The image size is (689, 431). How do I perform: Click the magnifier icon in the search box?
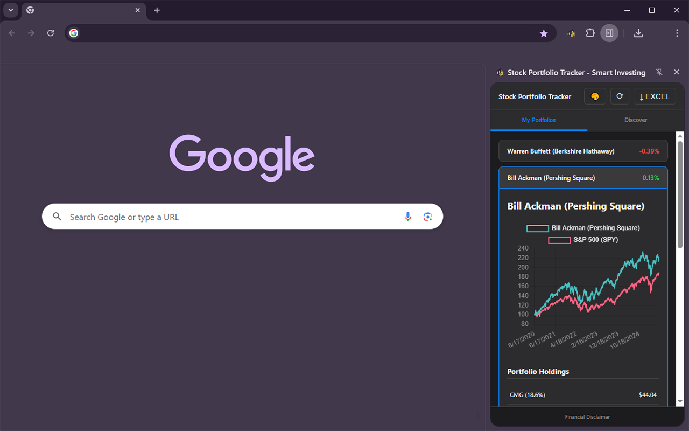(57, 217)
